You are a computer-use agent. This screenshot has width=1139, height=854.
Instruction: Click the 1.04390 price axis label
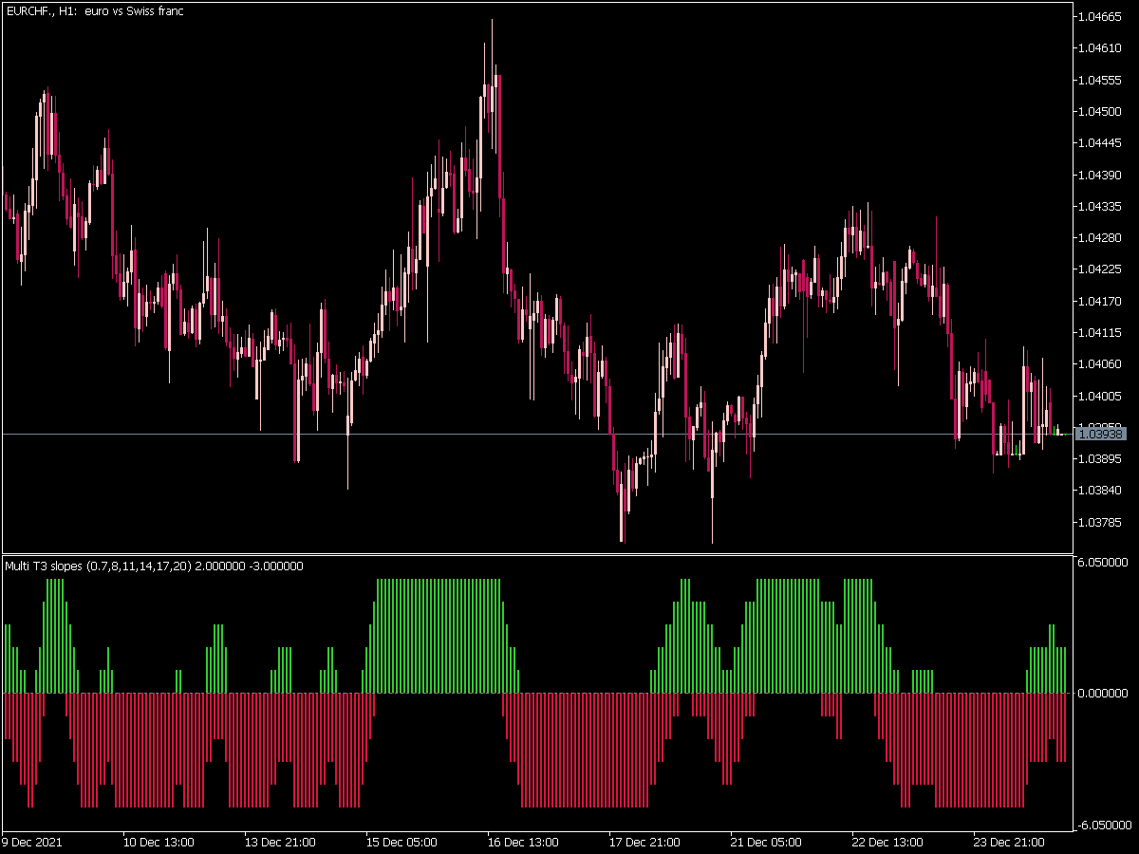[x=1101, y=175]
